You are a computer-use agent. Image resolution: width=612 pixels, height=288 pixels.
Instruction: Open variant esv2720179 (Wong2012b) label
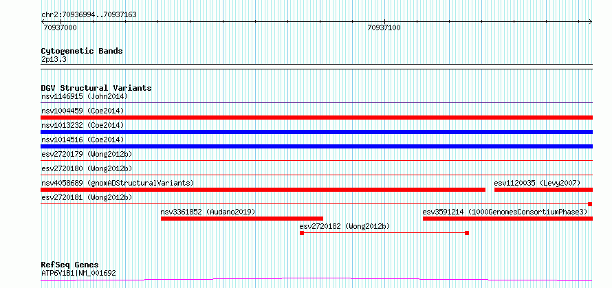87,154
